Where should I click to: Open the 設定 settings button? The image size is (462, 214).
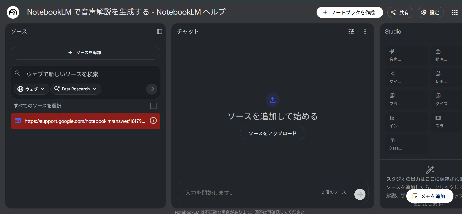(430, 12)
